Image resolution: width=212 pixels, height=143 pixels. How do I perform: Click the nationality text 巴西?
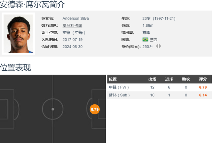pyautogui.click(x=153, y=40)
